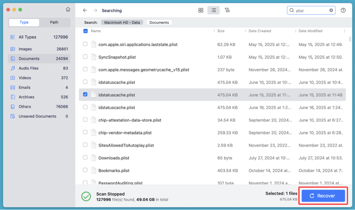Click the Recover button
Image resolution: width=355 pixels, height=210 pixels.
(x=323, y=195)
